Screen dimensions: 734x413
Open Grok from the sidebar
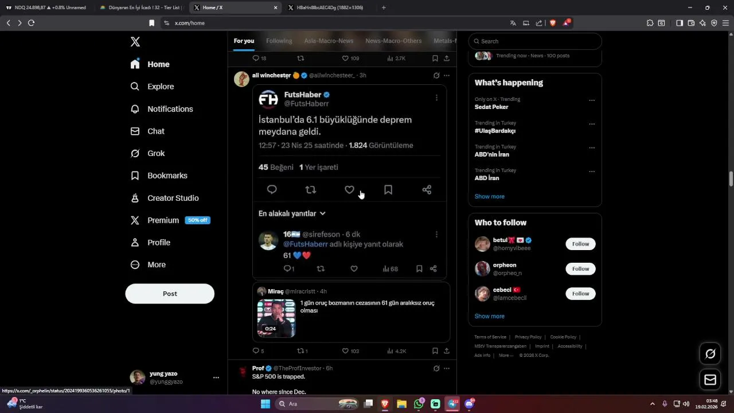pos(147,154)
